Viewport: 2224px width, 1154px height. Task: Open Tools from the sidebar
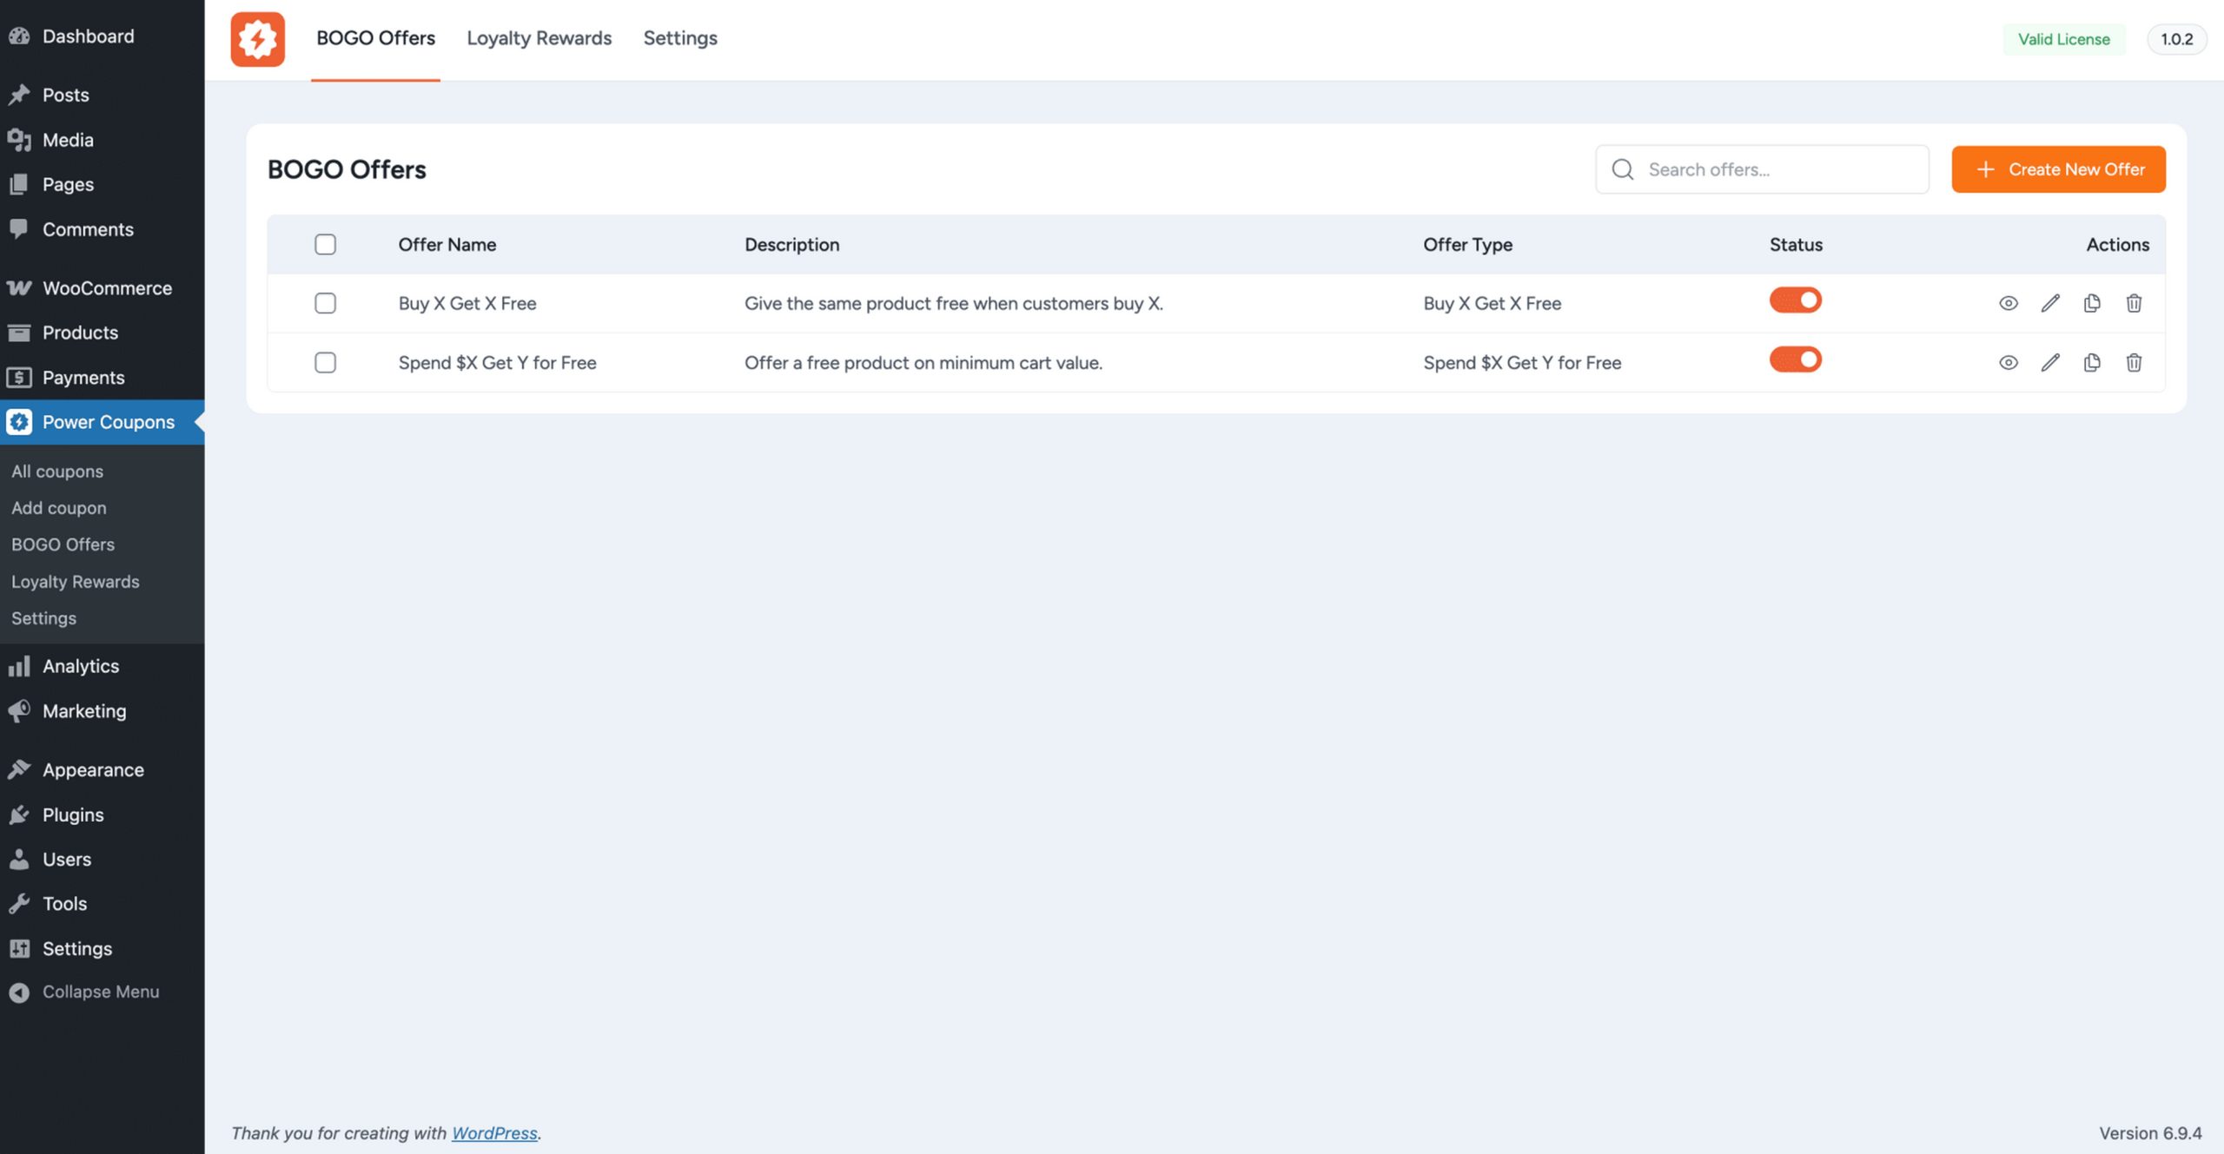pos(102,904)
